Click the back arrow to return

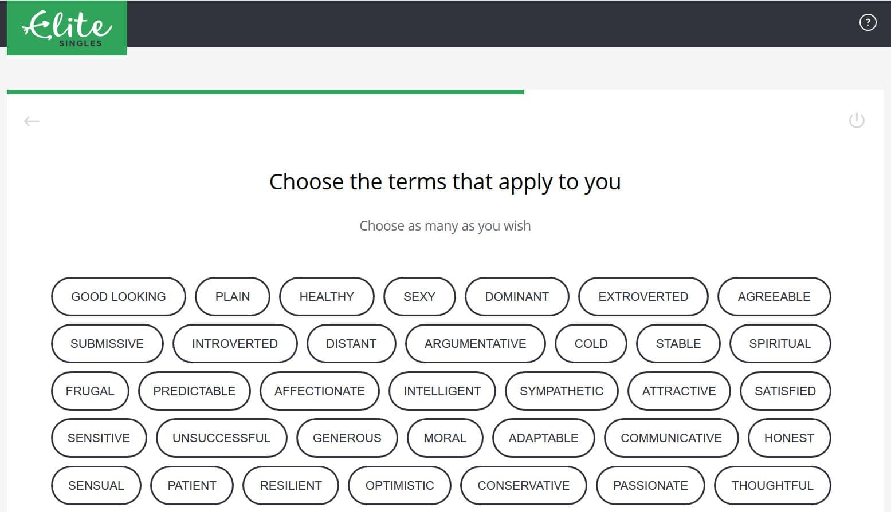pyautogui.click(x=32, y=121)
